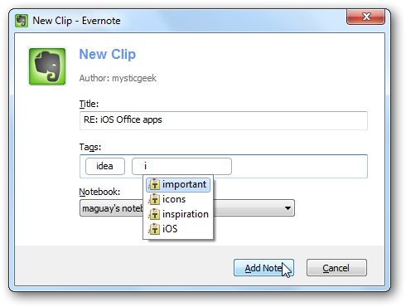Click the tag icon beside icons
The image size is (406, 307).
tap(154, 199)
